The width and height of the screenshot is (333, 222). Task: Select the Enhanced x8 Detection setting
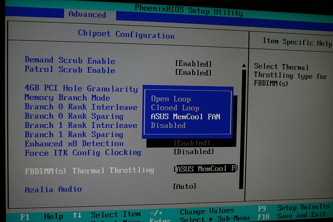pyautogui.click(x=74, y=144)
